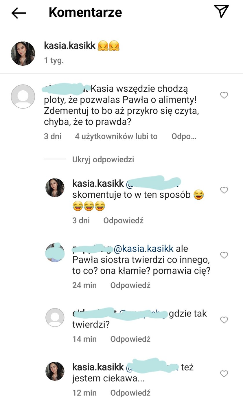Open the kasia.kasikk avatar beside the laughing reply
243x406 pixels.
pyautogui.click(x=55, y=188)
